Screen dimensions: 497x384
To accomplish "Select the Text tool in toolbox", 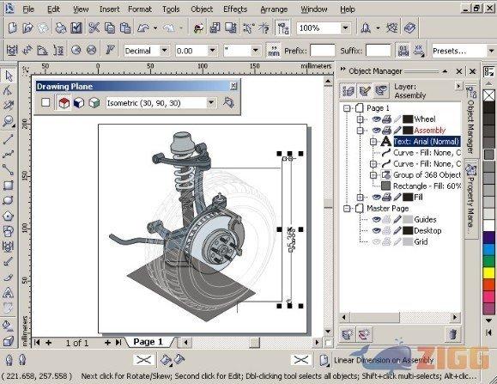I will coord(8,292).
